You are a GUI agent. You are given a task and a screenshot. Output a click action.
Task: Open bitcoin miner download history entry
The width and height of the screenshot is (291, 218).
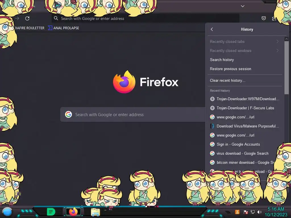pos(245,162)
